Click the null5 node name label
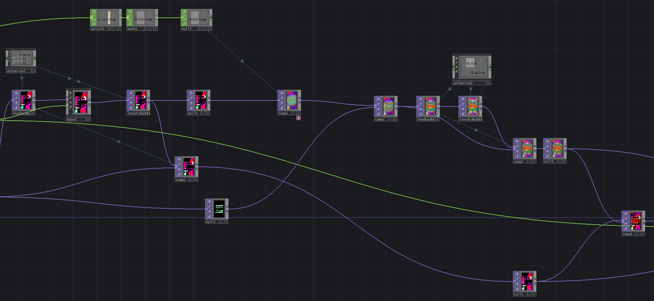Viewport: 654px width, 301px height. coord(211,222)
